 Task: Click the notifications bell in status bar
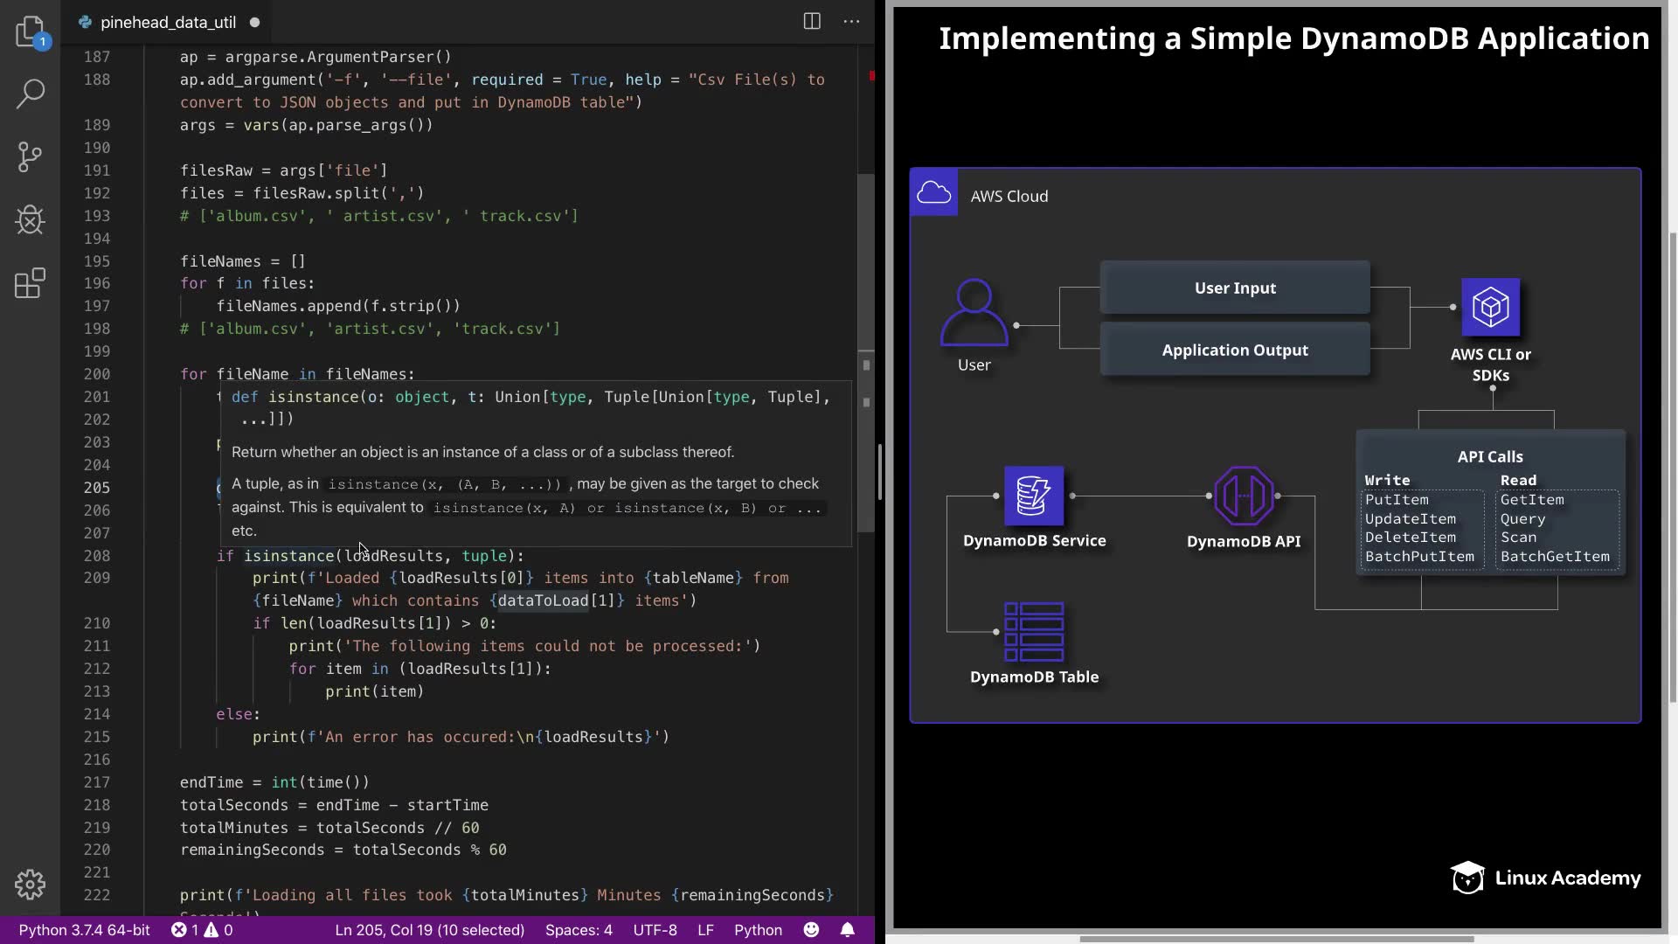click(847, 930)
